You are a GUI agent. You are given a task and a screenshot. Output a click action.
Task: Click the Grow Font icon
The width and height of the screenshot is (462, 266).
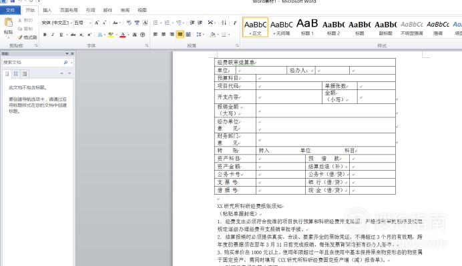[x=97, y=23]
